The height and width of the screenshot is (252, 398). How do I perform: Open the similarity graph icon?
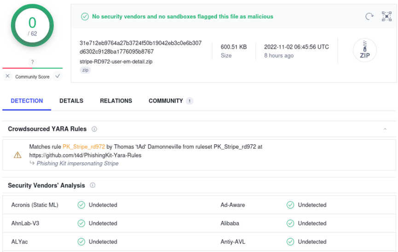(386, 17)
